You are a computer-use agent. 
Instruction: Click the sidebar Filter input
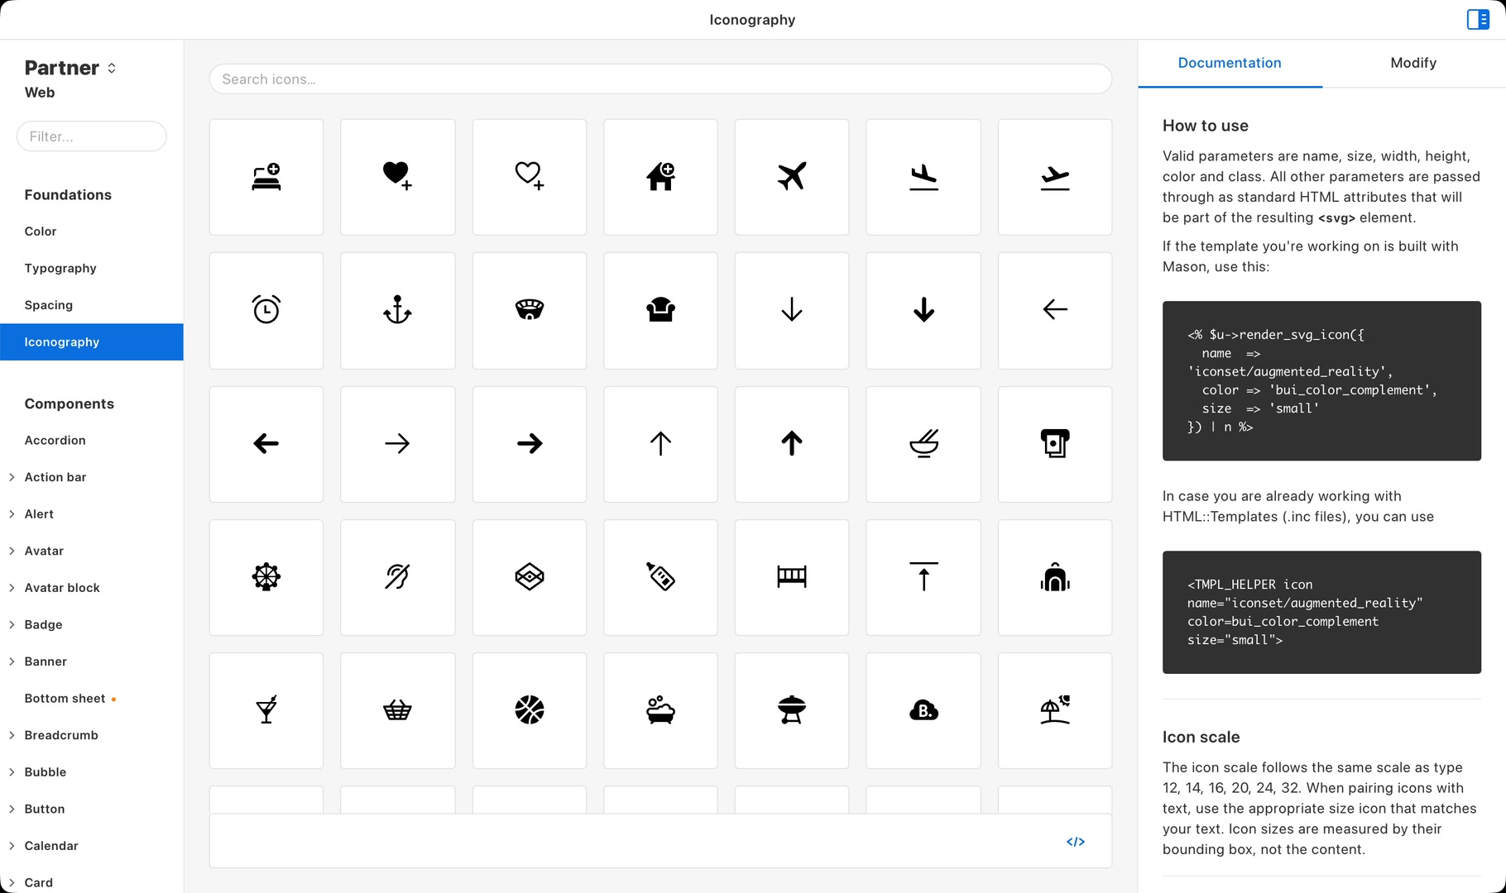coord(92,136)
